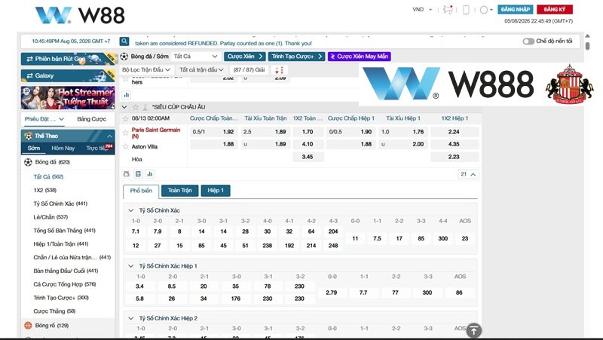Click Cược Xiên button
The height and width of the screenshot is (340, 603).
244,57
